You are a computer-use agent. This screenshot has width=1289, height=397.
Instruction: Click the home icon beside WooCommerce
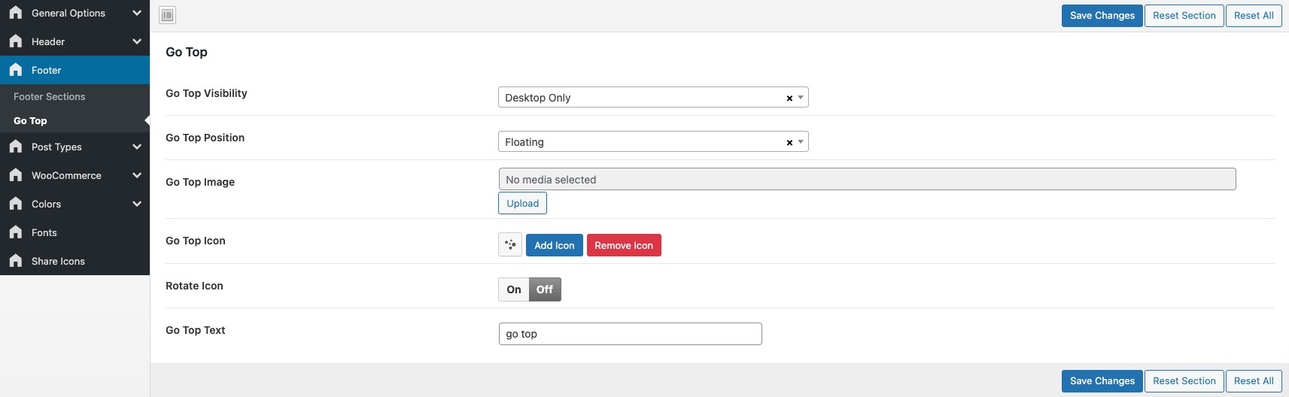(x=16, y=175)
